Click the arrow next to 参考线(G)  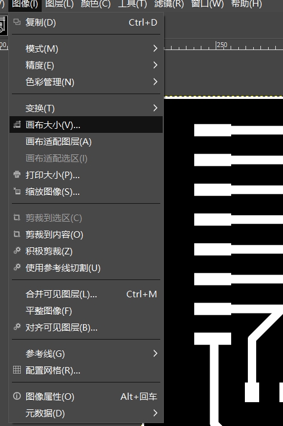tap(155, 353)
